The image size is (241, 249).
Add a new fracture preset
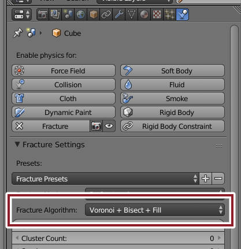pos(205,179)
